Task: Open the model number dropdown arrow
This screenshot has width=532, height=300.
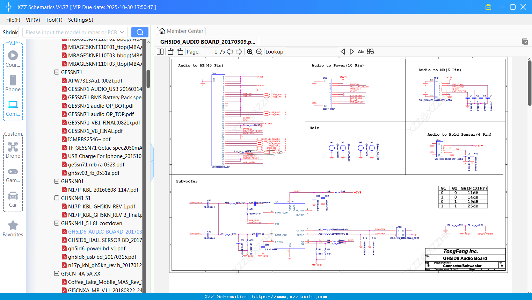Action: [x=122, y=32]
